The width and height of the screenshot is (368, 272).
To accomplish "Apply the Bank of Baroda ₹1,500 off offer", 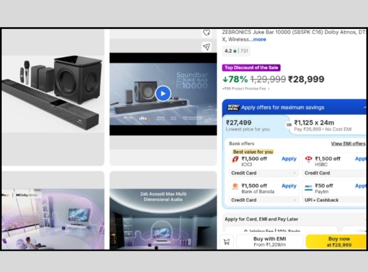I will 289,186.
